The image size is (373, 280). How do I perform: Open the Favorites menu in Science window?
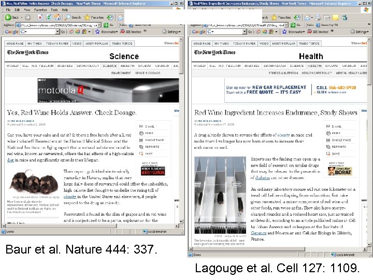40,10
